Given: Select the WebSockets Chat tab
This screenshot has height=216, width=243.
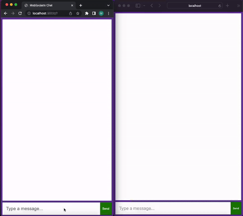Looking at the screenshot, I should tap(49, 5).
